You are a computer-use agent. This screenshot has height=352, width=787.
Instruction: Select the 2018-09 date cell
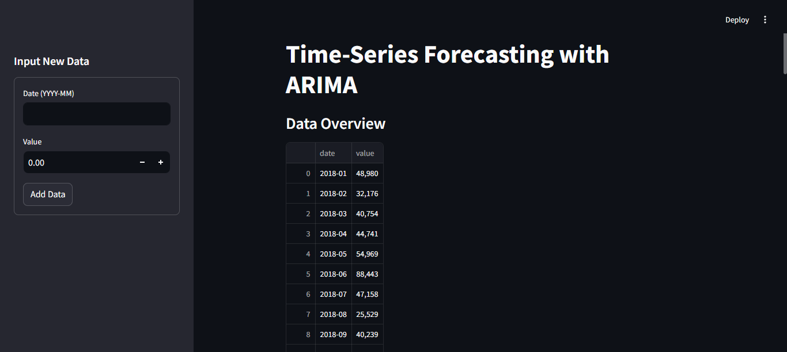334,334
